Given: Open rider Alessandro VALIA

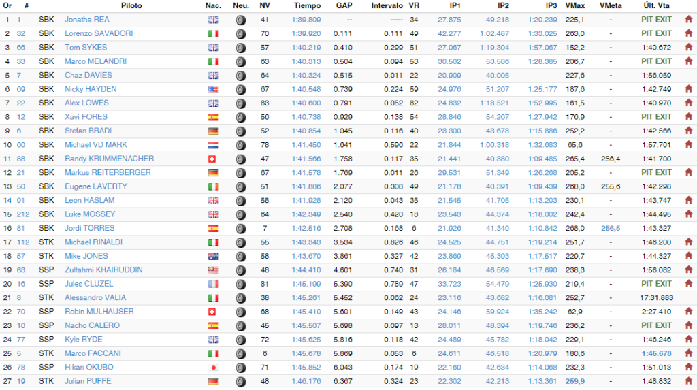Looking at the screenshot, I should click(x=95, y=297).
